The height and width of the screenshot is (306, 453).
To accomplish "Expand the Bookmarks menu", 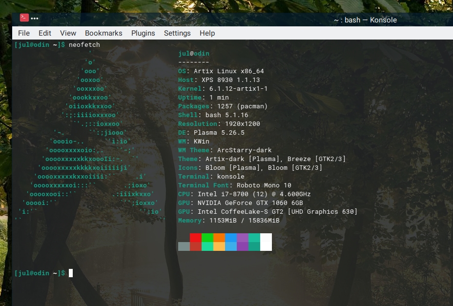I will [103, 33].
